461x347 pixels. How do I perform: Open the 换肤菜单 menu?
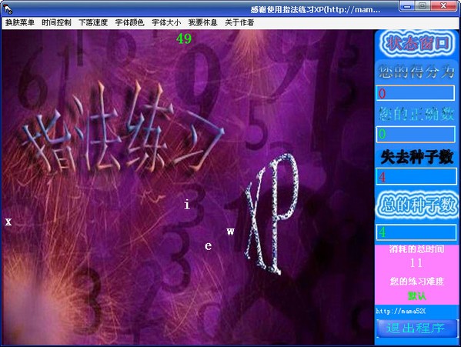tap(20, 22)
